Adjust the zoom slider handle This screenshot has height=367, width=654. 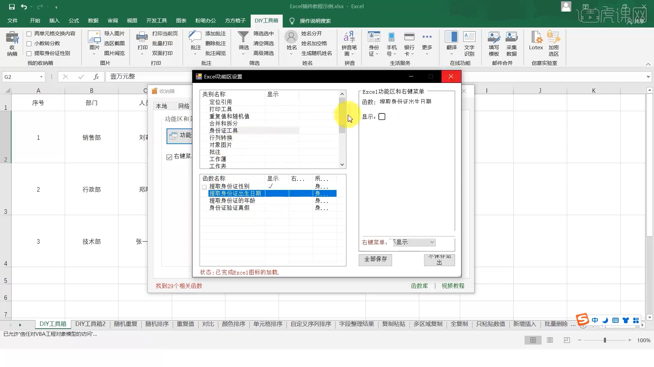click(x=605, y=340)
